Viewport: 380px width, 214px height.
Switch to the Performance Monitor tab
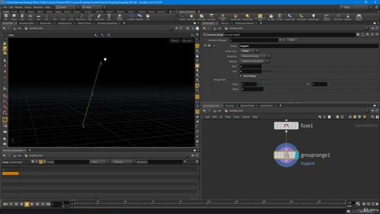point(244,23)
